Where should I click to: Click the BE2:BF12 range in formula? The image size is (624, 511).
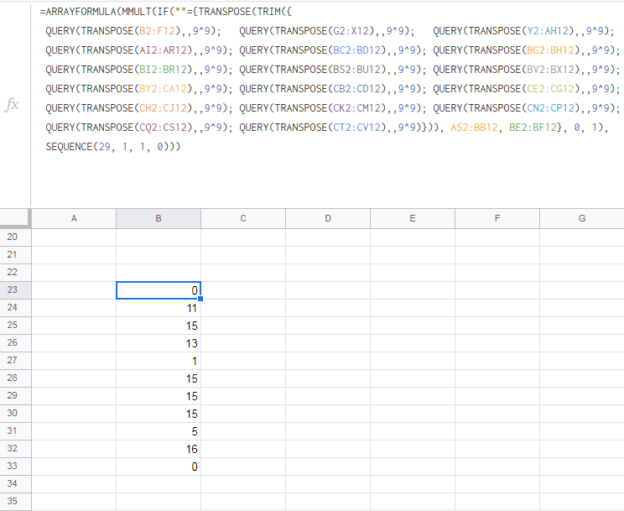(533, 128)
